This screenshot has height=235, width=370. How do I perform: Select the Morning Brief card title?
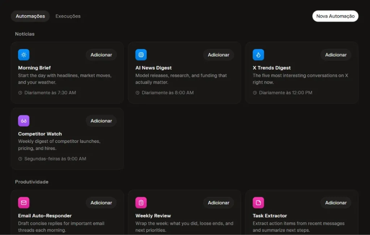pyautogui.click(x=34, y=68)
